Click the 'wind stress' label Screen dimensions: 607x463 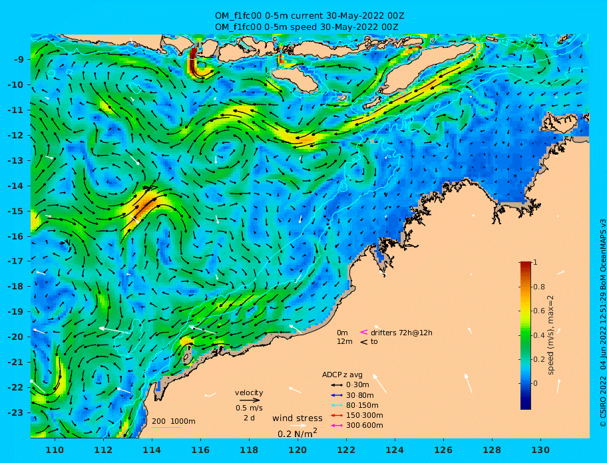pyautogui.click(x=298, y=418)
